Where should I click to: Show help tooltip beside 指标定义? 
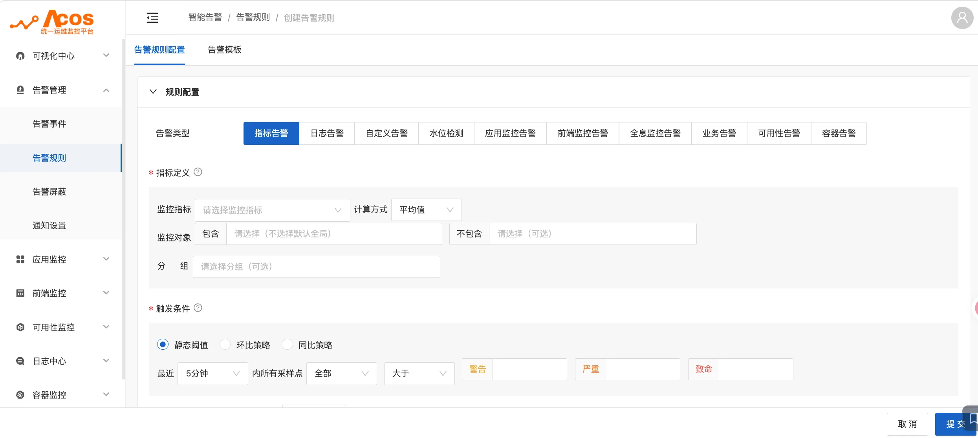198,172
